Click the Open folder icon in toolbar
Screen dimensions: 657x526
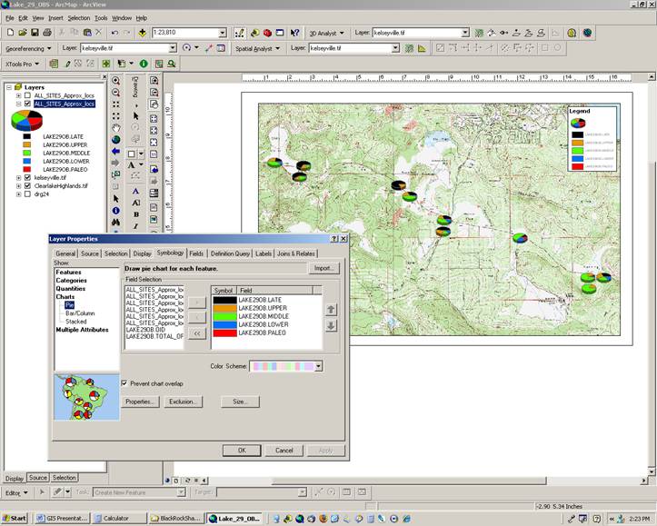tap(23, 33)
